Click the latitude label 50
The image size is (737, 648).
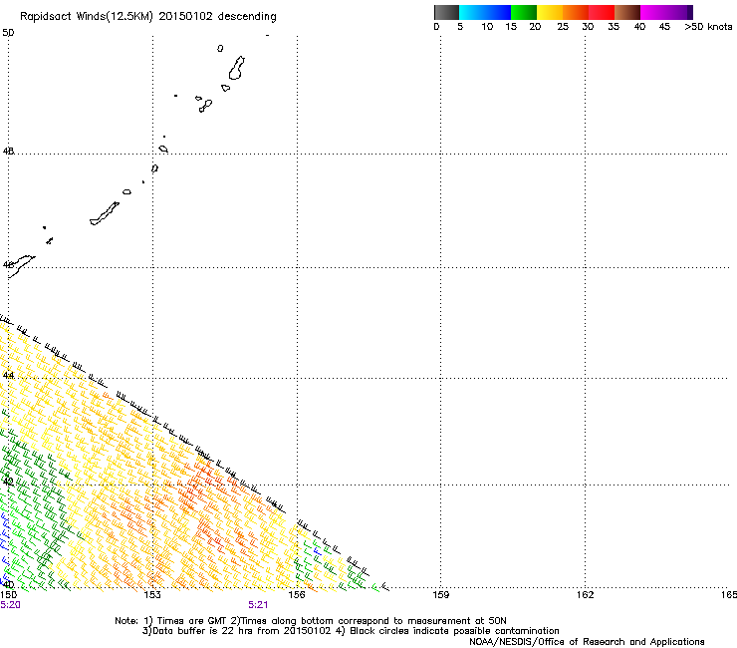[8, 33]
